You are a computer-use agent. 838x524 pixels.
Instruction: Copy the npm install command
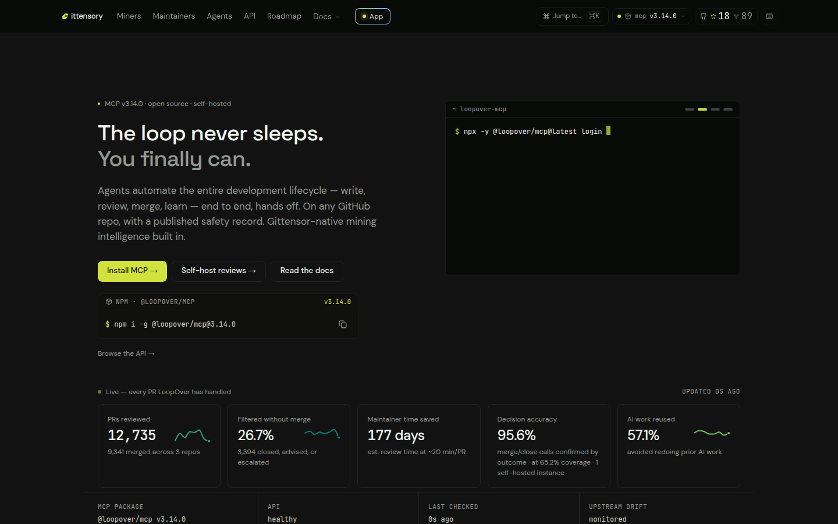coord(343,324)
